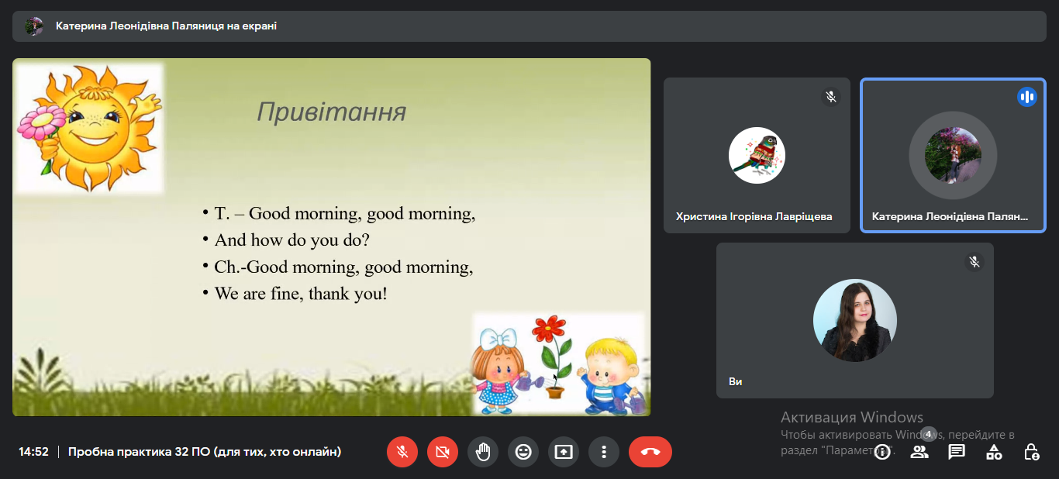Click the clock showing 14:52
This screenshot has width=1059, height=479.
[x=34, y=452]
